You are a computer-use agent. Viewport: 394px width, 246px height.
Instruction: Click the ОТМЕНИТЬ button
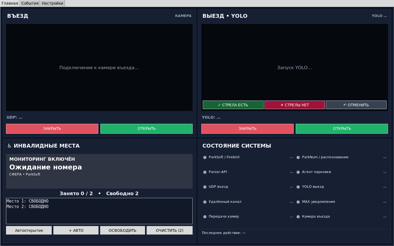tap(356, 105)
